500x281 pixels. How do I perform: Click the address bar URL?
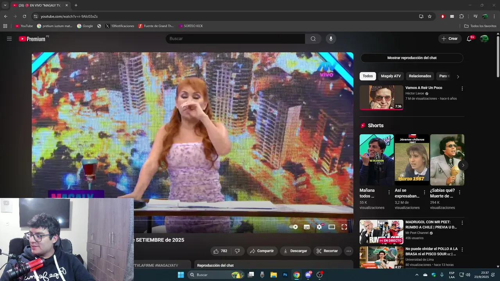pyautogui.click(x=69, y=16)
